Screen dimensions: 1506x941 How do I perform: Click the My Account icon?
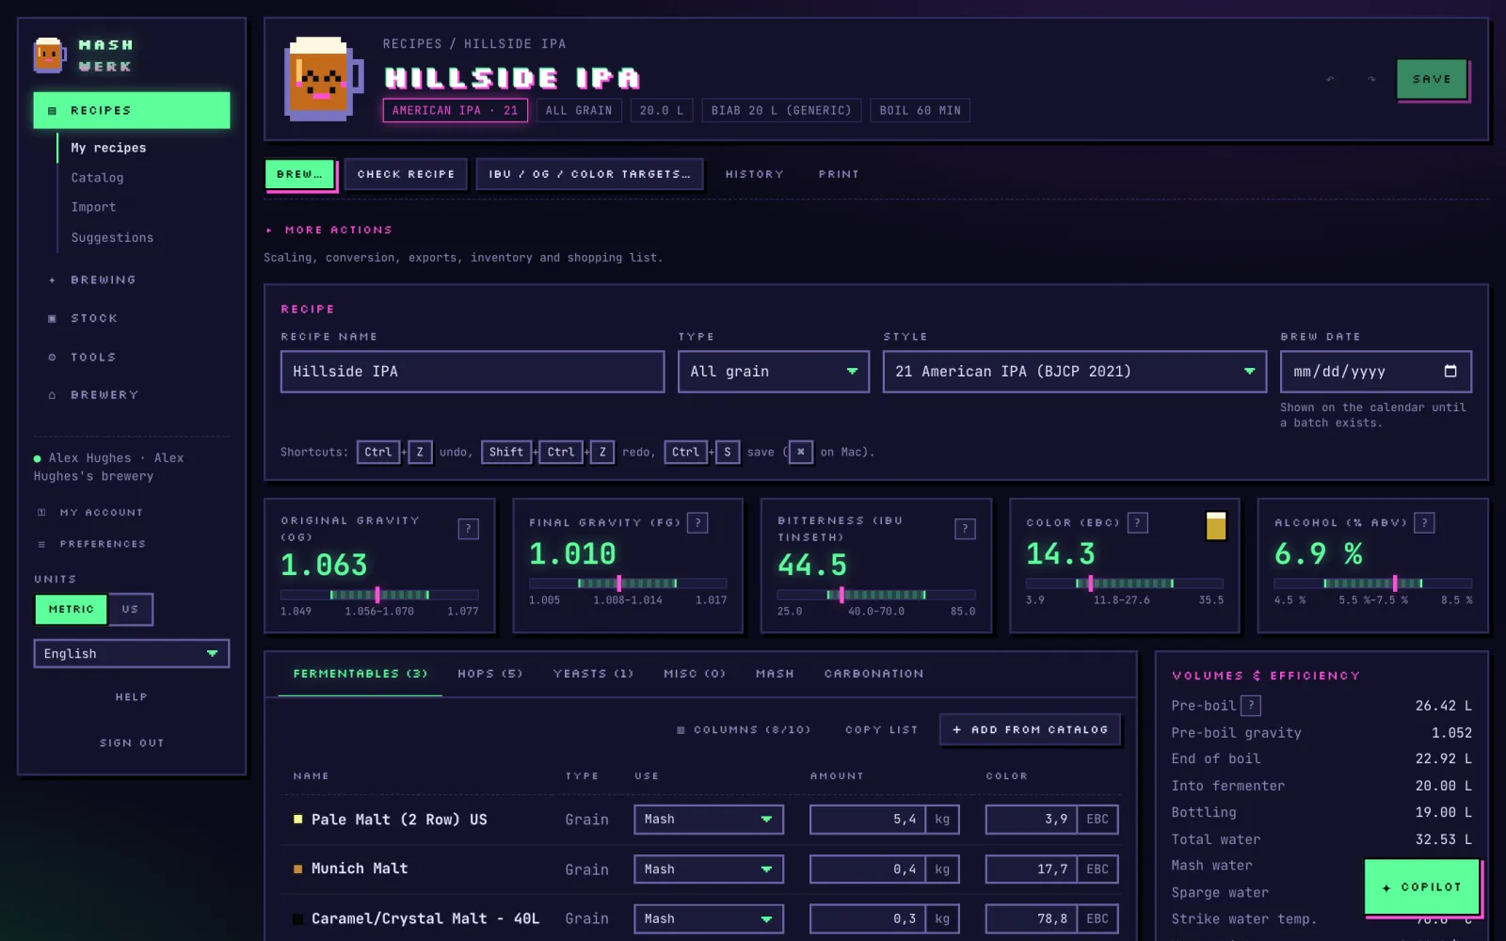[41, 512]
